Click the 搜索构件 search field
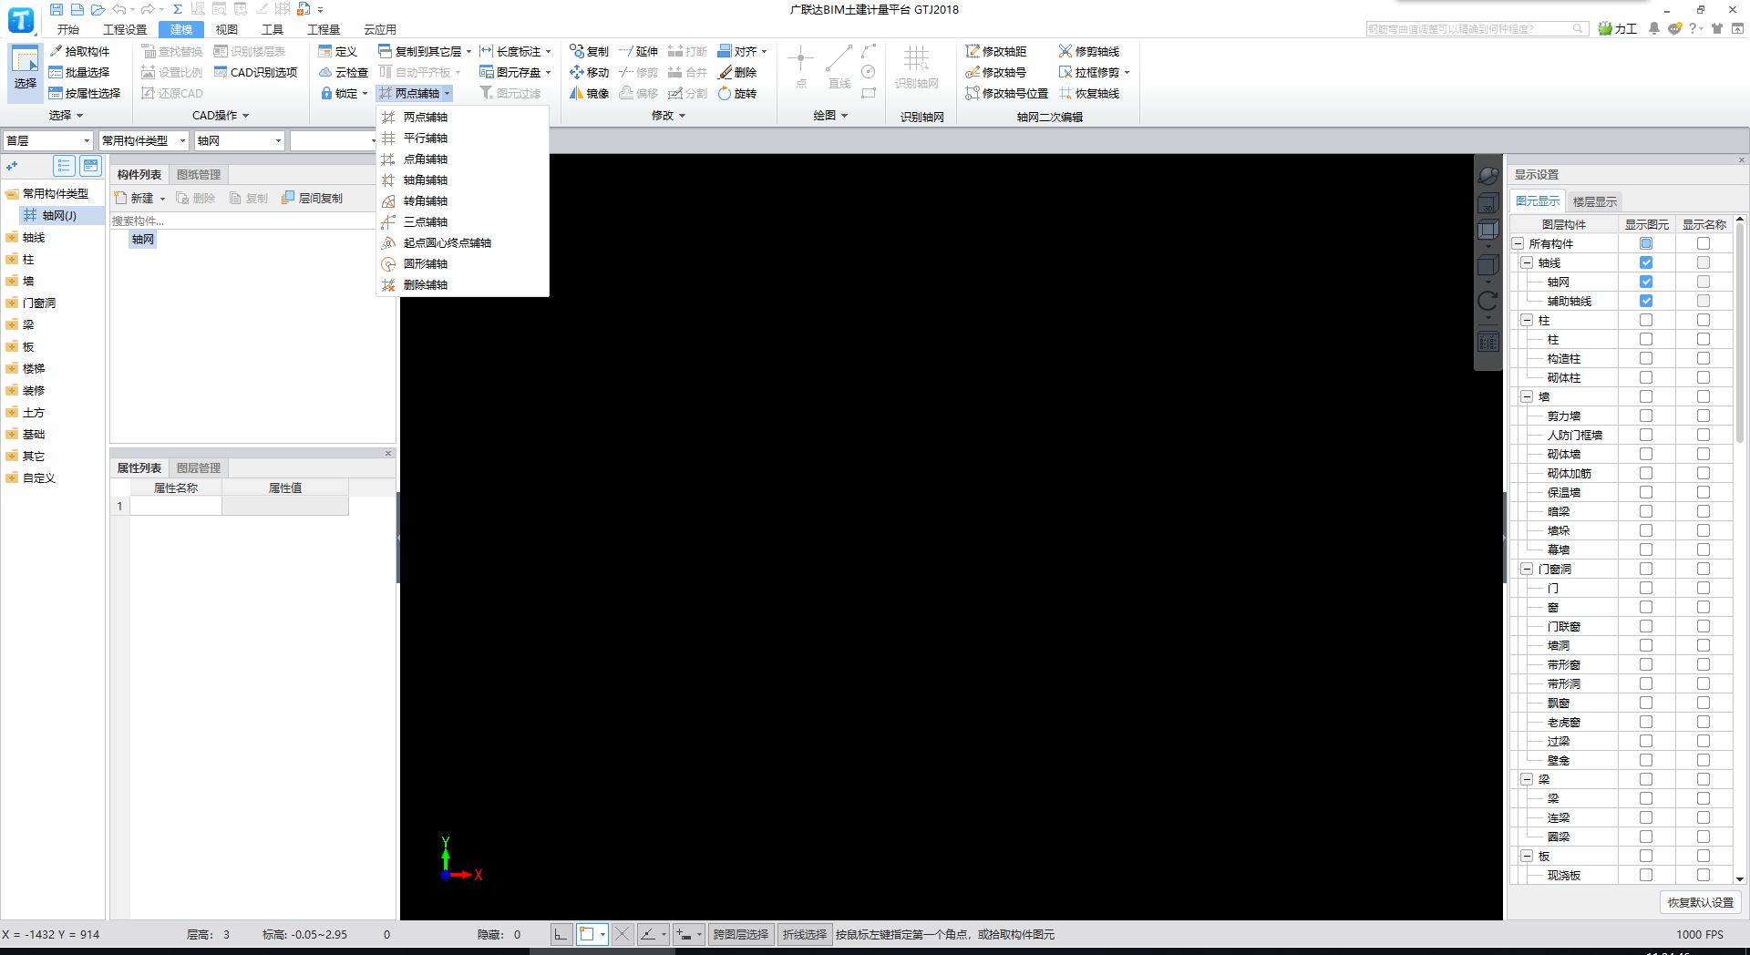Viewport: 1750px width, 955px height. coord(242,221)
